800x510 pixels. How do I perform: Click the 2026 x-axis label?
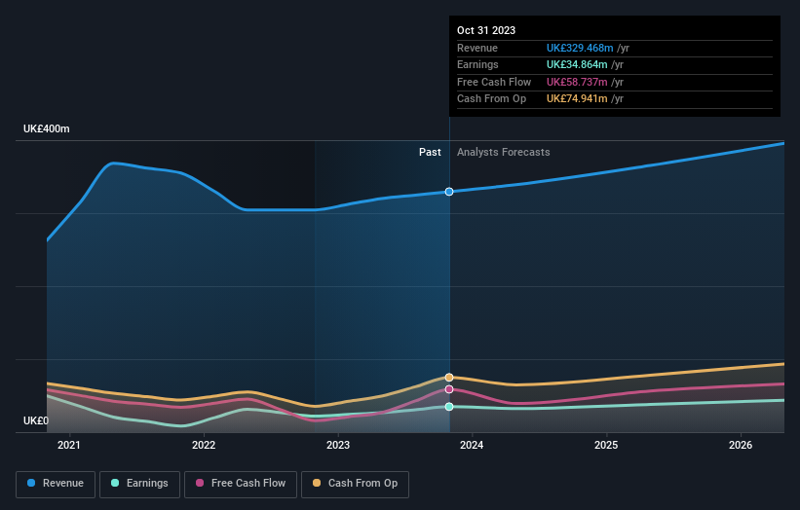pyautogui.click(x=741, y=445)
